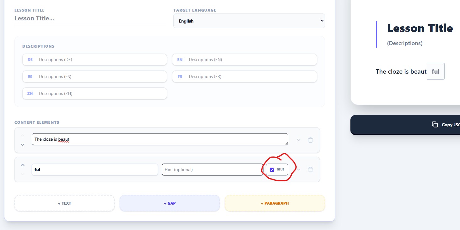Click the Hint (optional) field
The image size is (460, 230).
[212, 170]
